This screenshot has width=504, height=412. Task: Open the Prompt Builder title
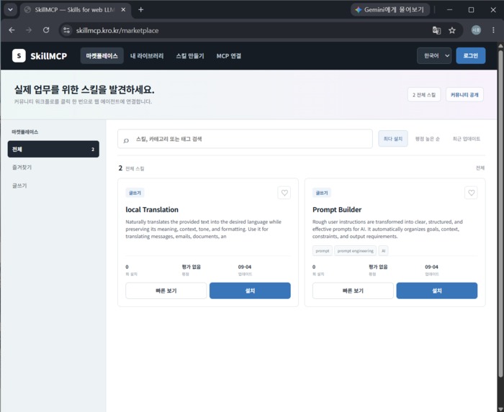tap(337, 210)
